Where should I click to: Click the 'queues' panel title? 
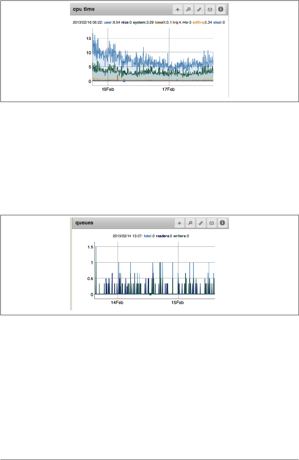pyautogui.click(x=84, y=223)
